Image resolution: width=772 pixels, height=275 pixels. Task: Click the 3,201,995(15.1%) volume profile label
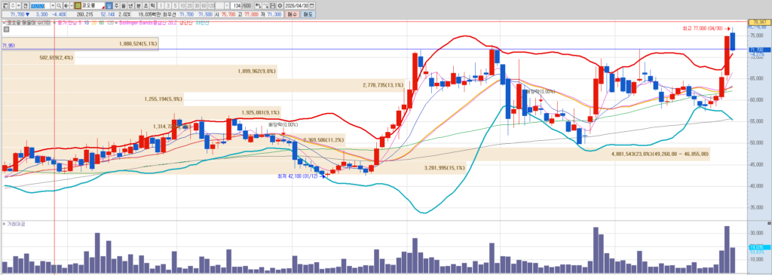[x=445, y=168]
